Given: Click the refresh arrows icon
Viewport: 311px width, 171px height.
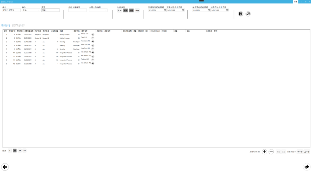Looking at the screenshot, I should pyautogui.click(x=248, y=14).
